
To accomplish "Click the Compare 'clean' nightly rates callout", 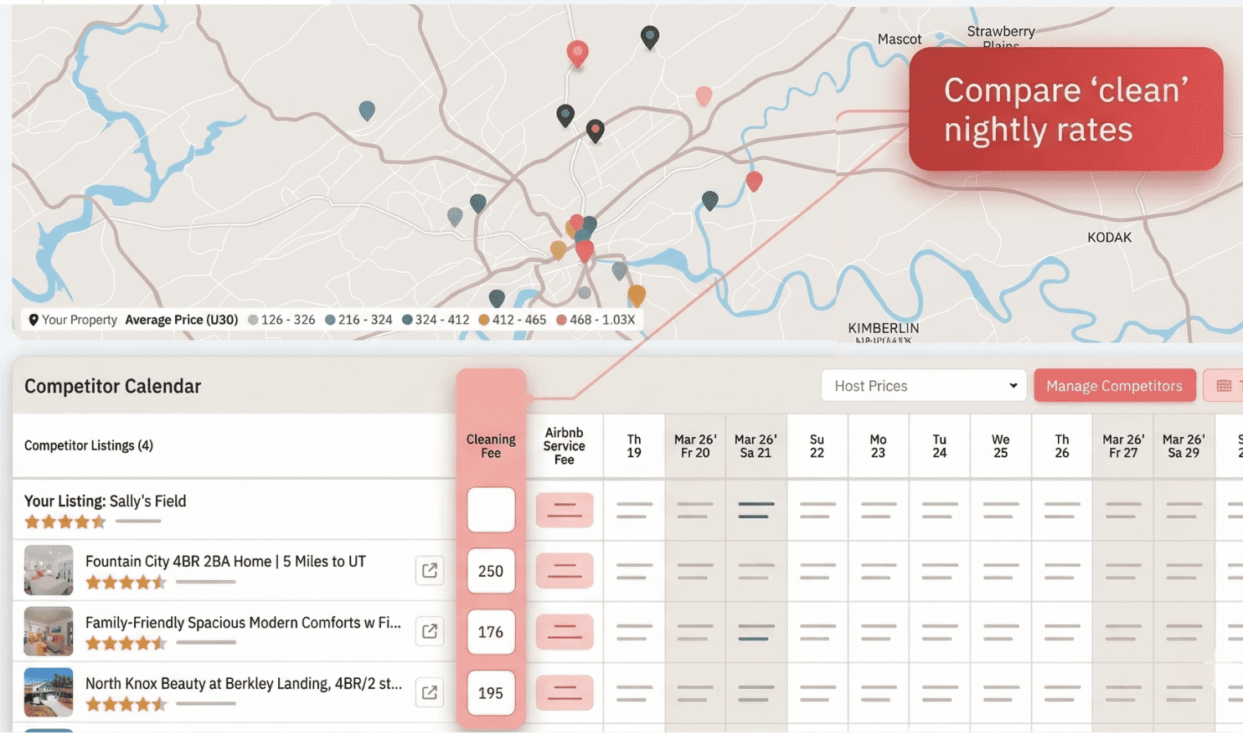I will pos(1065,110).
